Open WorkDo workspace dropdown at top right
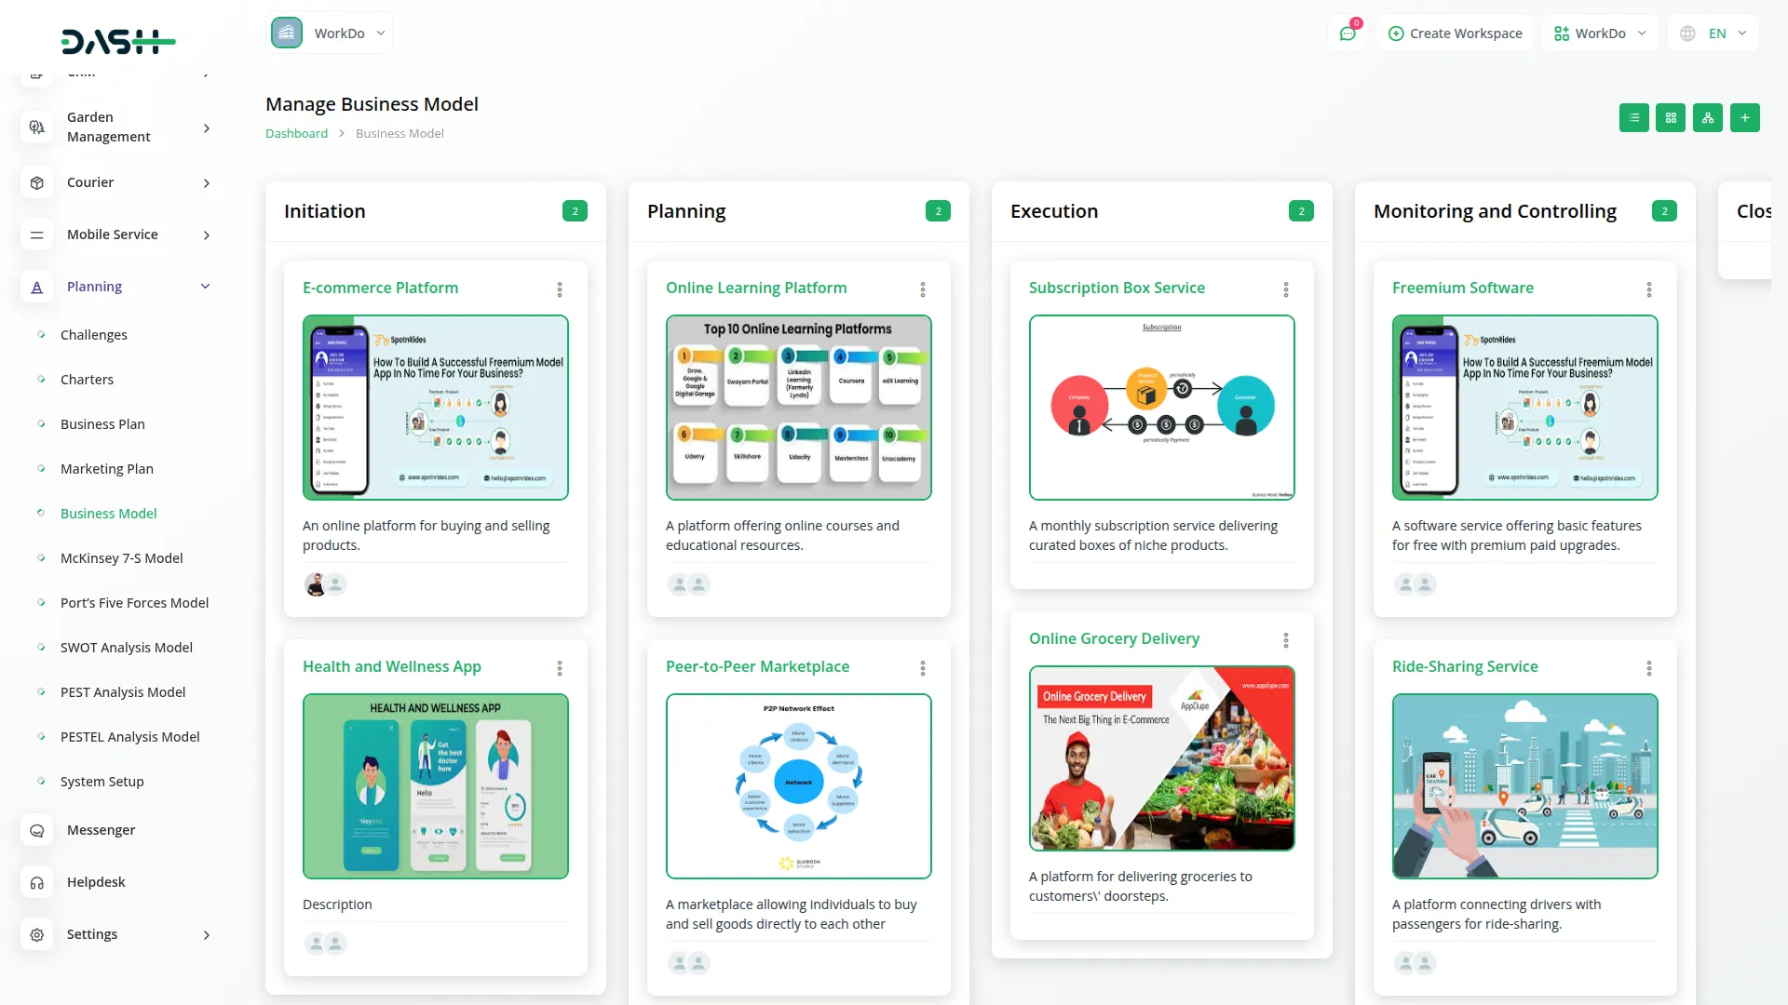The height and width of the screenshot is (1005, 1788). click(x=1600, y=33)
